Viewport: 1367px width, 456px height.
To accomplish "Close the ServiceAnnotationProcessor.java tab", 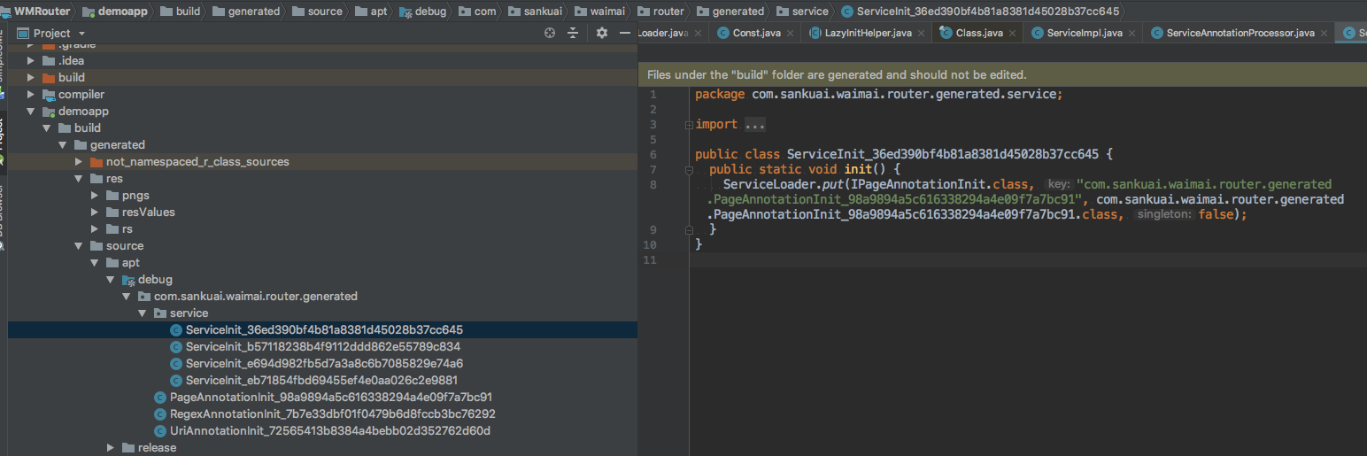I will click(1326, 33).
